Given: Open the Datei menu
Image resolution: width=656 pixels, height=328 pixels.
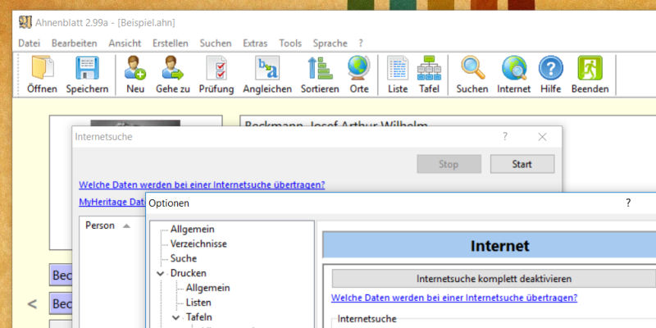Looking at the screenshot, I should (30, 43).
